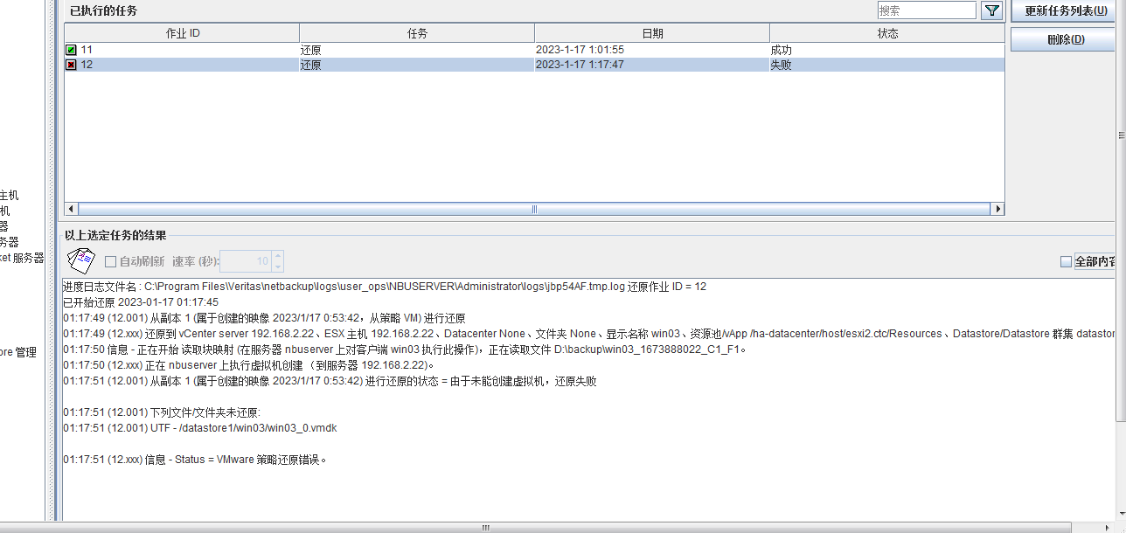
Task: Sort by the 任务 column header
Action: coord(417,33)
